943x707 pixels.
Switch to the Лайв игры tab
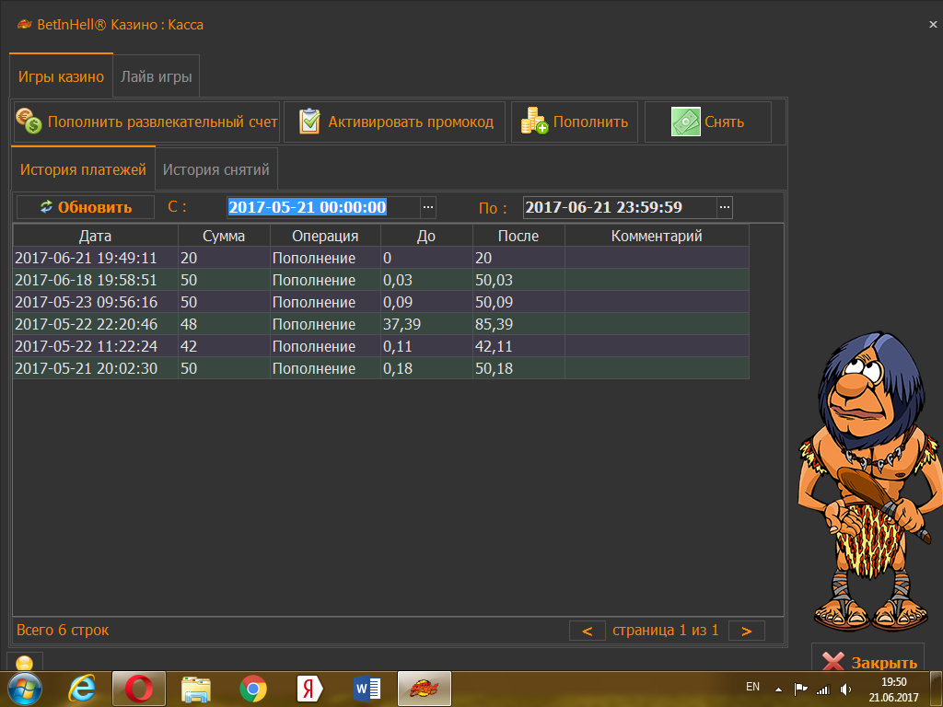pyautogui.click(x=157, y=76)
